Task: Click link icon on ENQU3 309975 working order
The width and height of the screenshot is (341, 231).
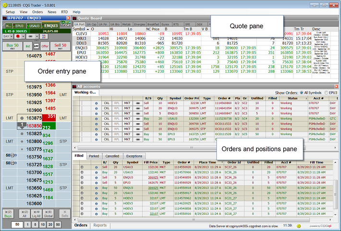Action: click(138, 108)
